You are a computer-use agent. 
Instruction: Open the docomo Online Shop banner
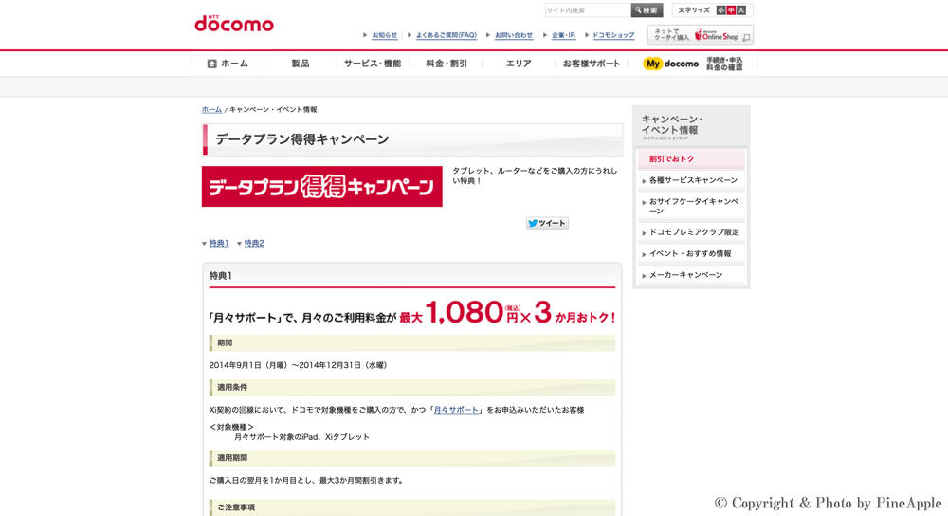(x=701, y=35)
